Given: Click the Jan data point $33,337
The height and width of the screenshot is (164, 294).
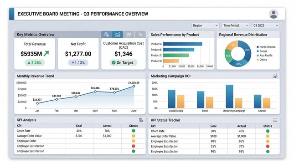Looking at the screenshot, I should 37,103.
